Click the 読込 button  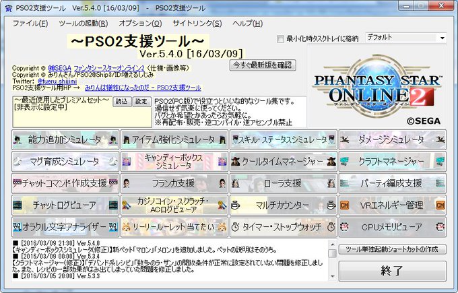(122, 101)
